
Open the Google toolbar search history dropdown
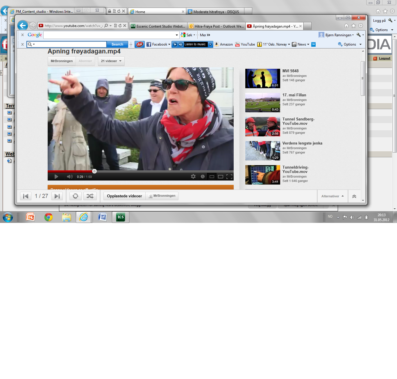pos(177,35)
